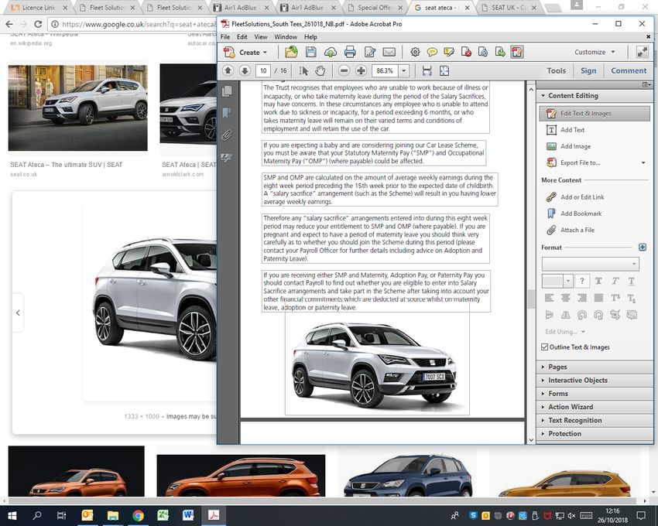The width and height of the screenshot is (658, 526).
Task: Open the SEAT Ateca ultimate SUV result
Action: (67, 165)
